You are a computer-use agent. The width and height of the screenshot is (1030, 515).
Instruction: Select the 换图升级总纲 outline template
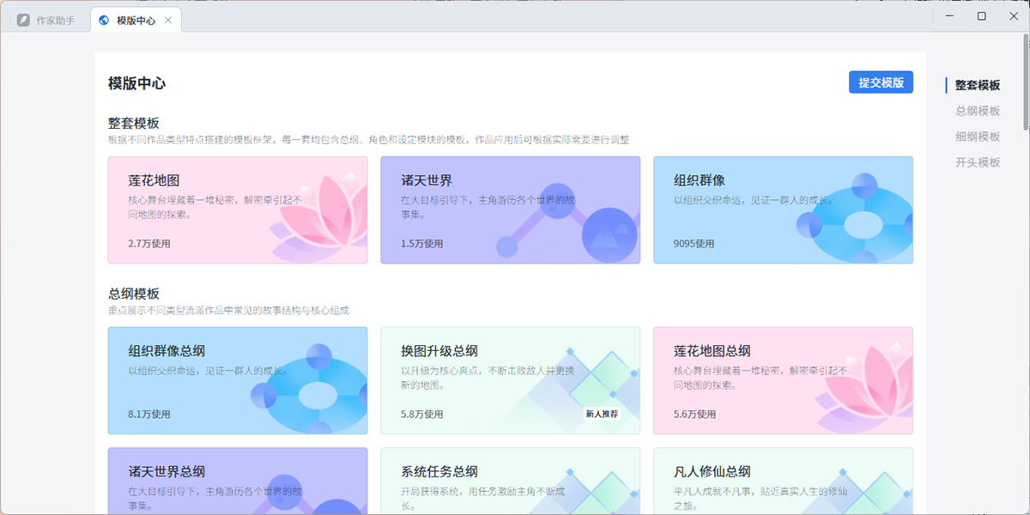coord(510,380)
